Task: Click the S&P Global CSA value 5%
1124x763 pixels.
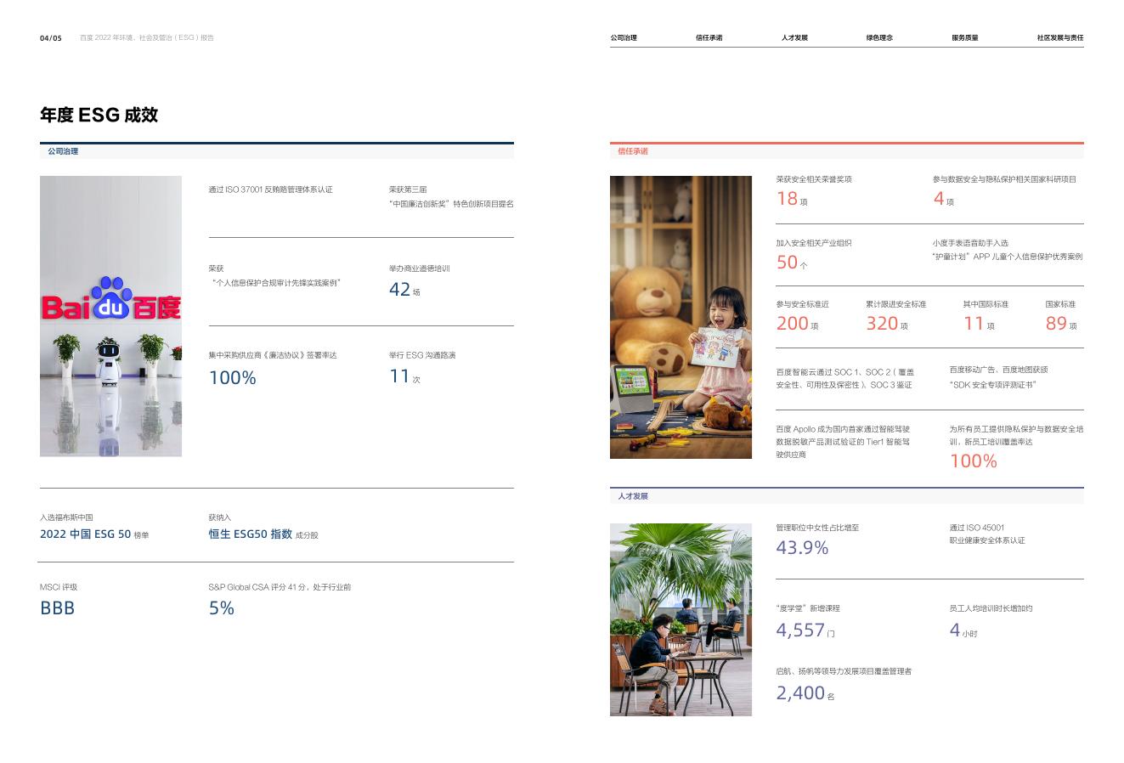Action: 222,608
